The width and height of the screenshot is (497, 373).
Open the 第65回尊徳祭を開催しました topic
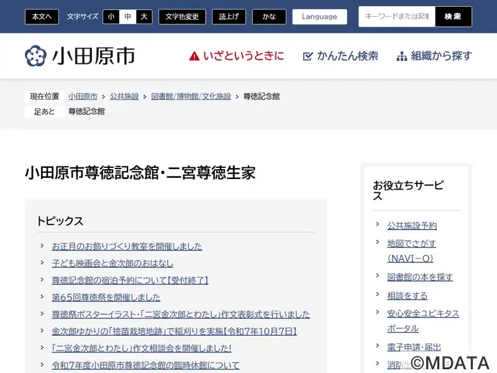coord(106,297)
